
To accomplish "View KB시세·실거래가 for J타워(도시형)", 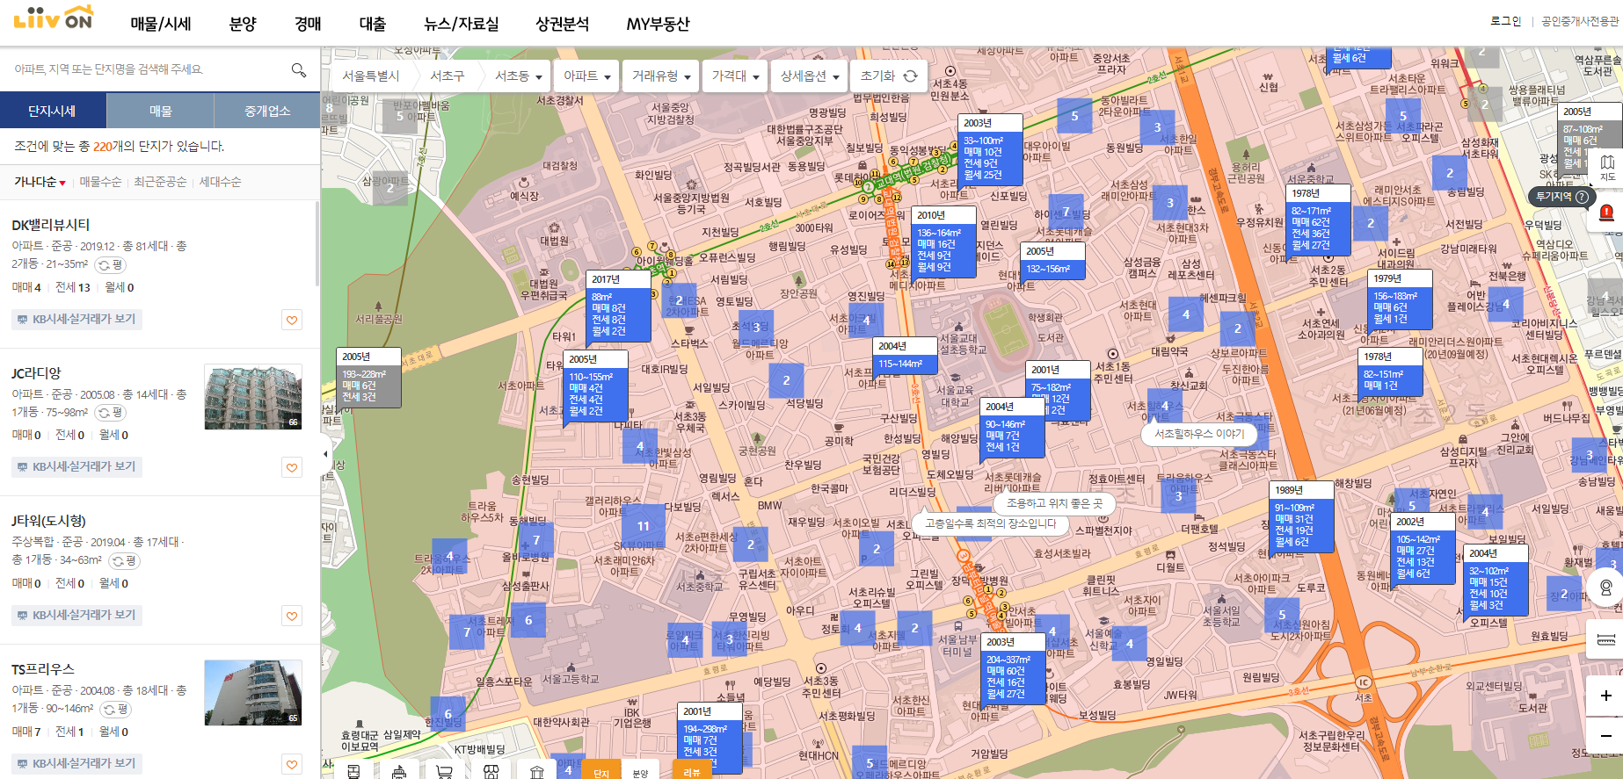I will (77, 616).
